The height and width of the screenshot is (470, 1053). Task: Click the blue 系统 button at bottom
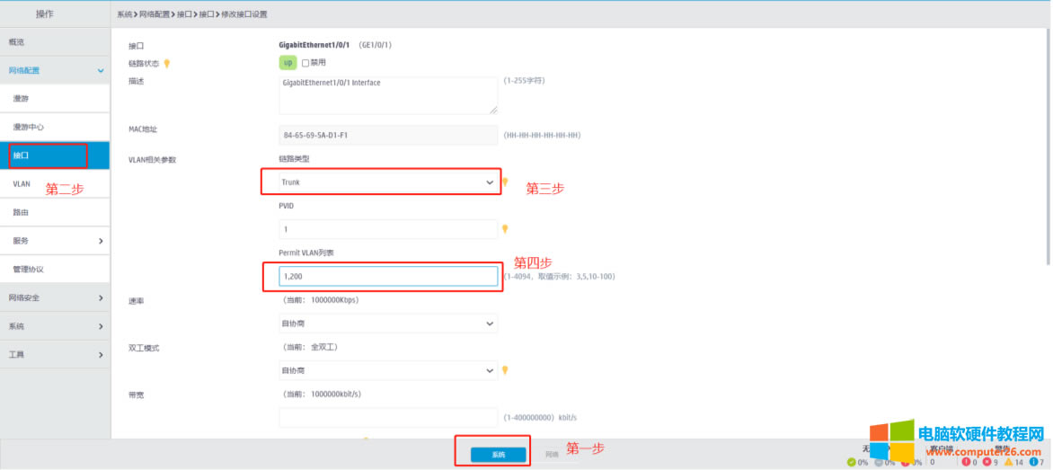click(498, 455)
